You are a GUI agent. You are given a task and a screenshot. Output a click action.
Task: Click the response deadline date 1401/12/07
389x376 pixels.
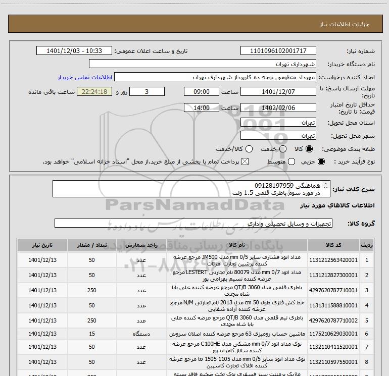[x=278, y=91]
